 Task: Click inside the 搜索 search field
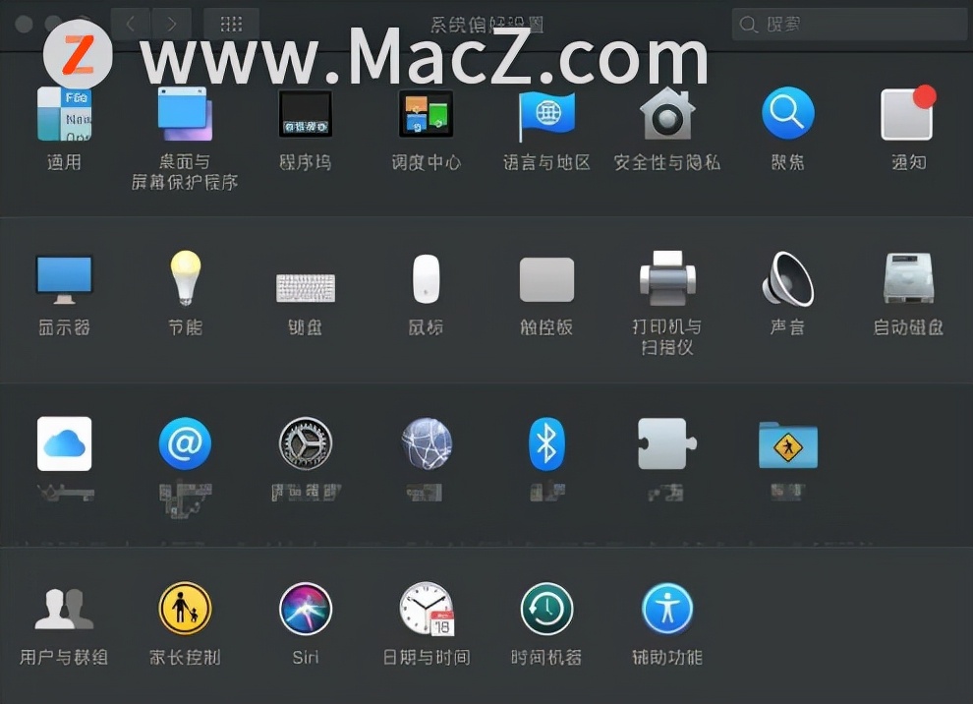[847, 24]
